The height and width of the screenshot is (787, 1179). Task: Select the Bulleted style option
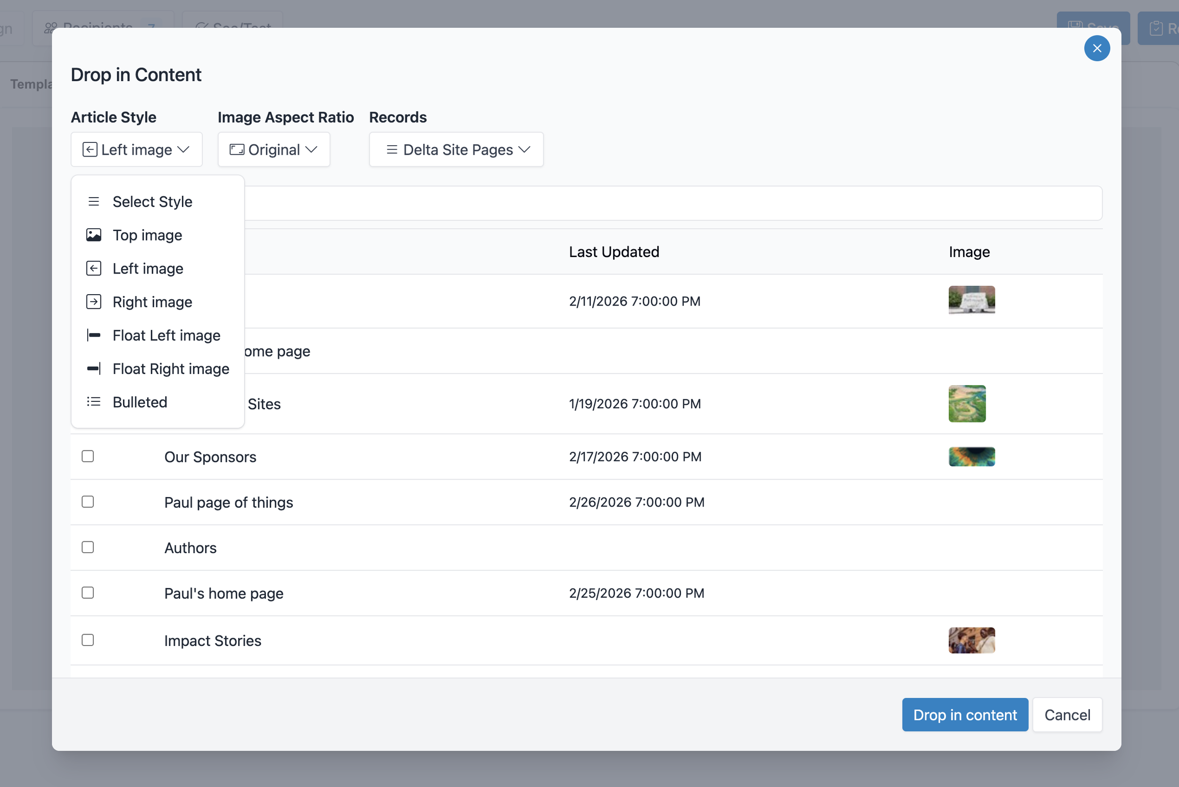140,402
